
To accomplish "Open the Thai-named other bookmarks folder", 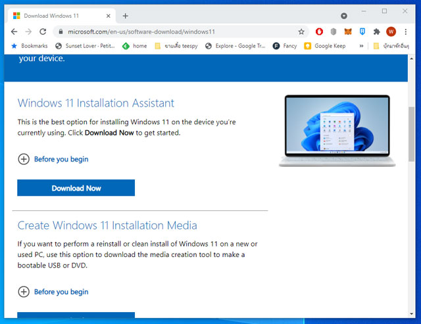I will [391, 46].
